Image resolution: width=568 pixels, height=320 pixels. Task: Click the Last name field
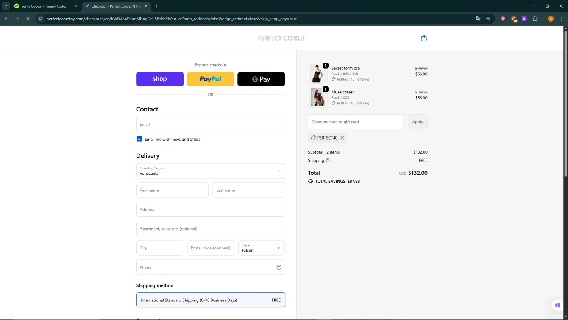tap(249, 190)
